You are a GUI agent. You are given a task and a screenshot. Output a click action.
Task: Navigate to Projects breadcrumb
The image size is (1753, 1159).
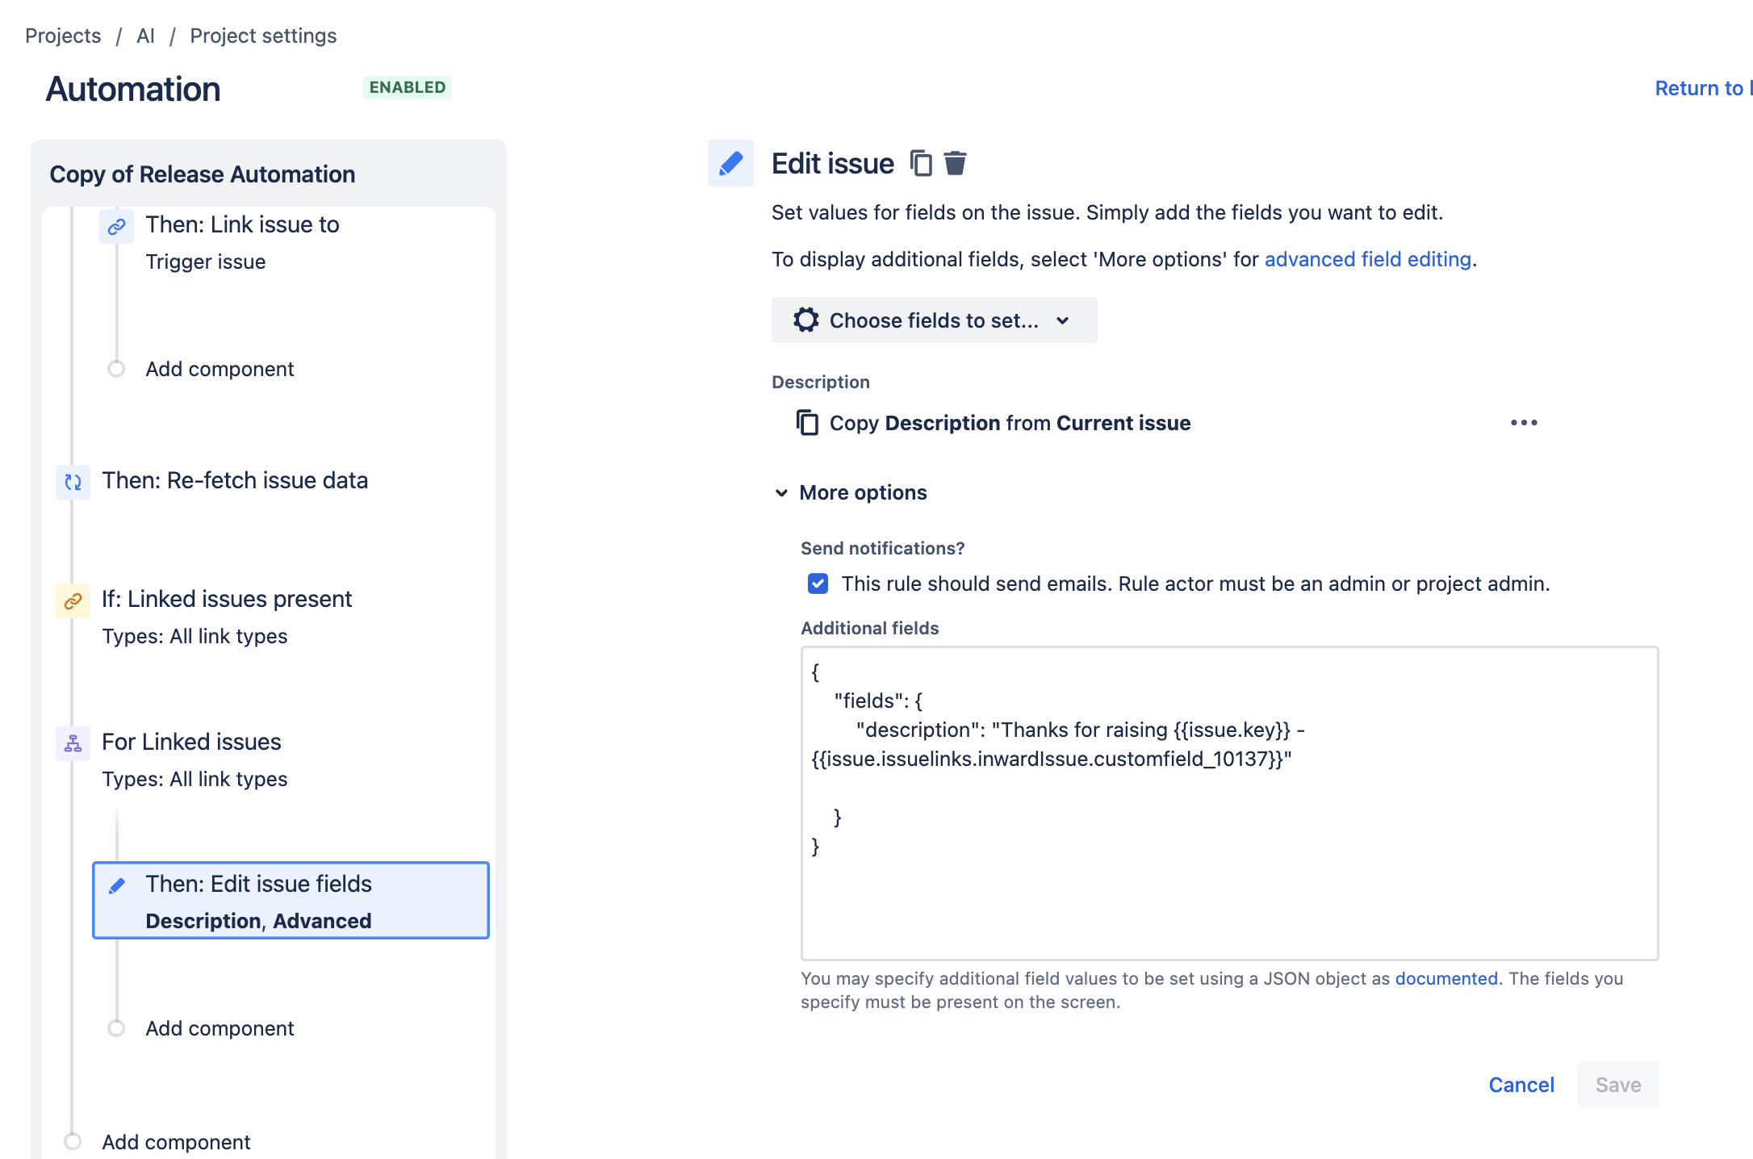63,36
